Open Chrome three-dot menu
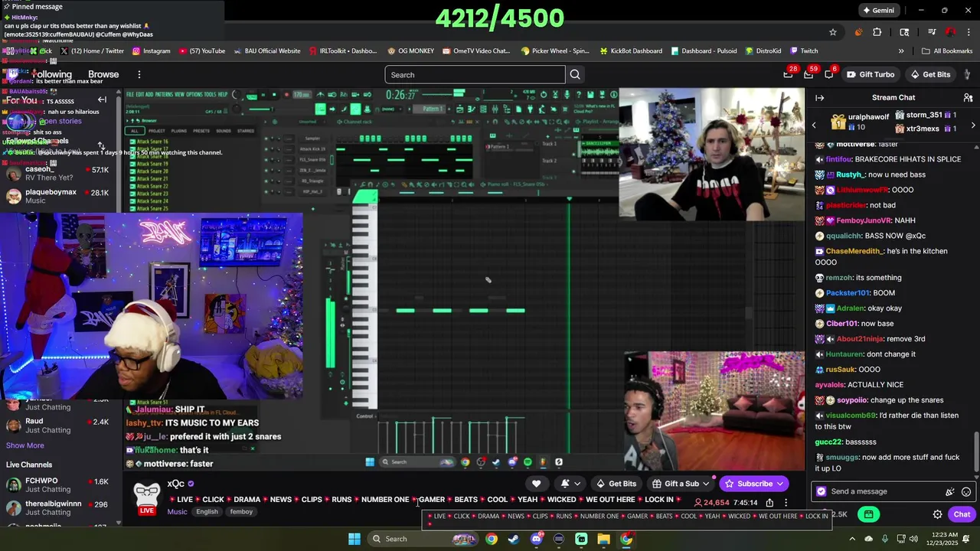Screen dimensions: 980x551 (969, 32)
